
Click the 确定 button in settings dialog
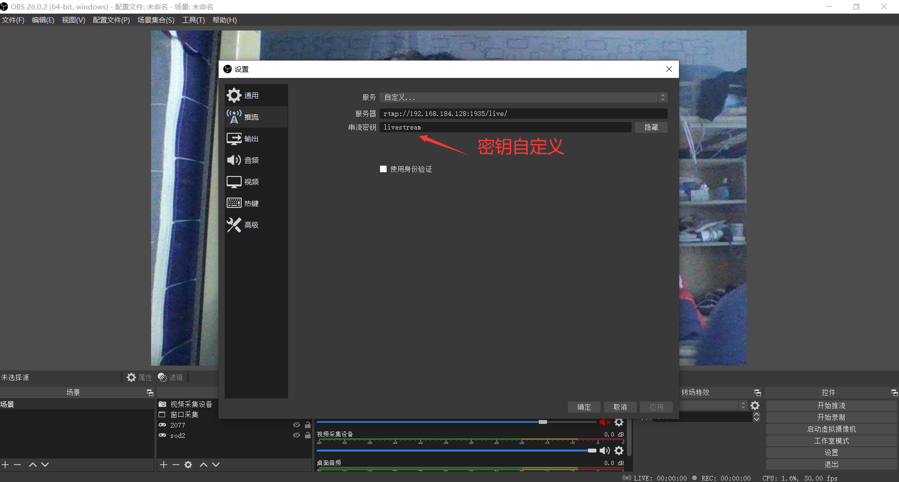pyautogui.click(x=583, y=407)
